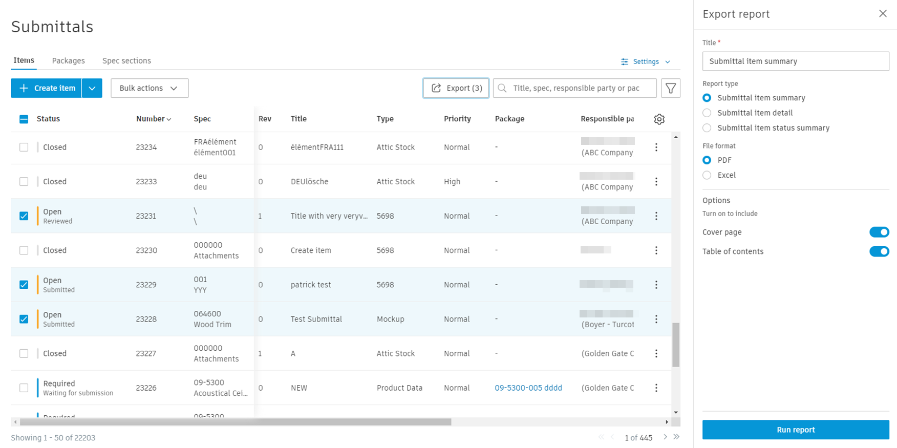
Task: Expand the Create item dropdown arrow
Action: (x=92, y=88)
